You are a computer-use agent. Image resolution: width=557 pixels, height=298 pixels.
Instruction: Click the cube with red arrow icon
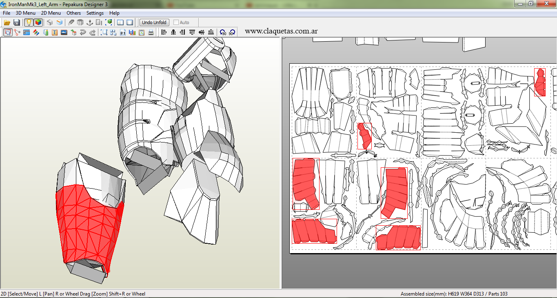pyautogui.click(x=73, y=32)
